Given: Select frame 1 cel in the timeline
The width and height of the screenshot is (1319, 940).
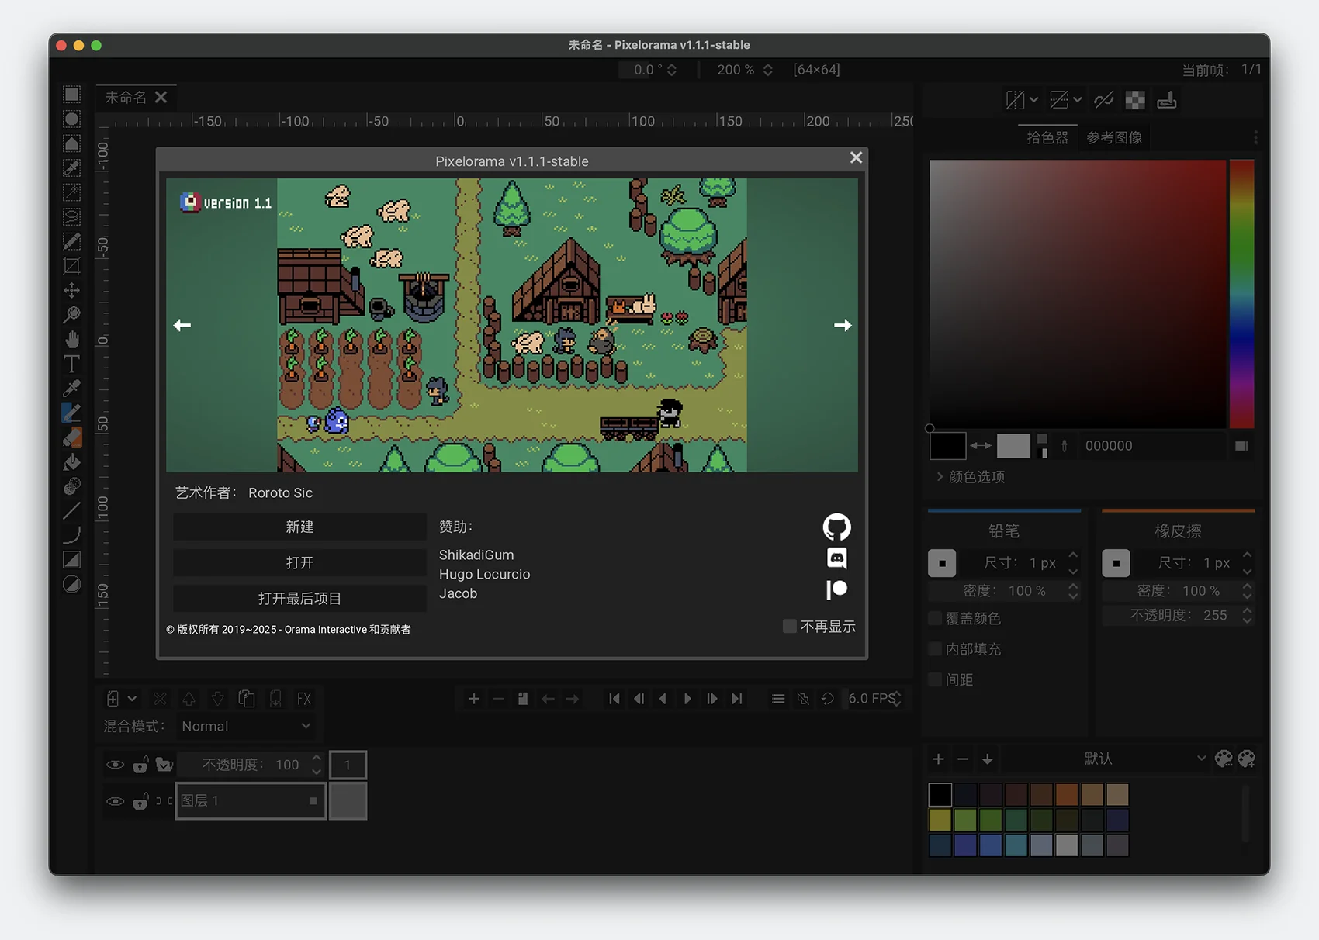Looking at the screenshot, I should pos(348,801).
